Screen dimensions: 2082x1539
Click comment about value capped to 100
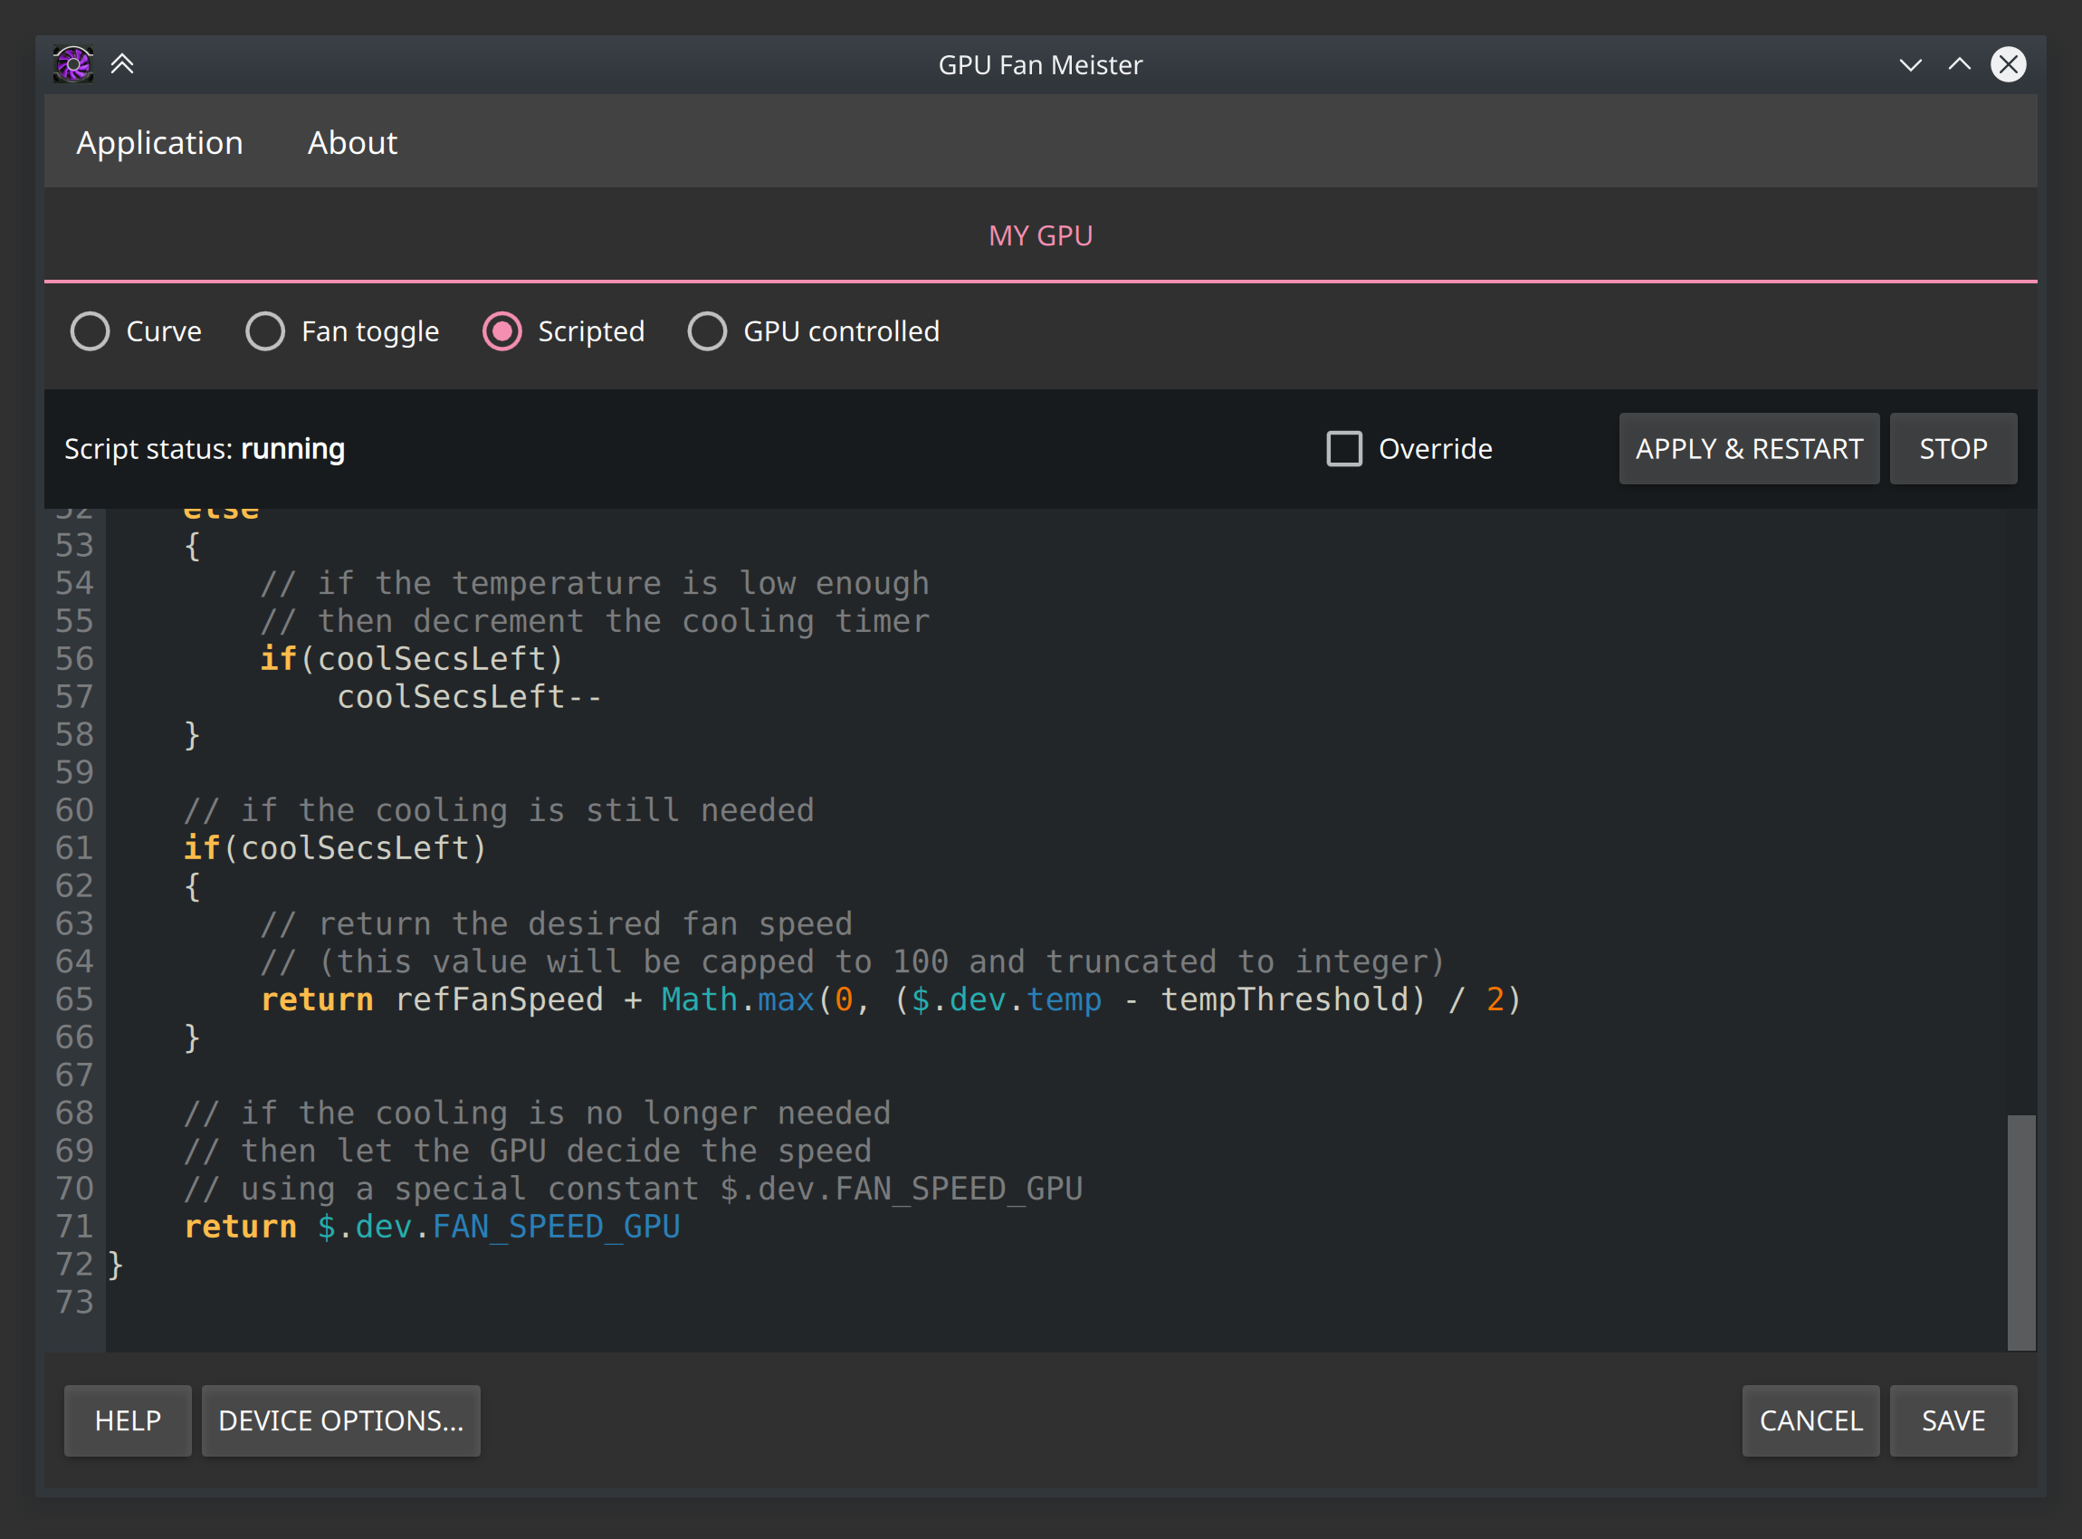coord(853,961)
